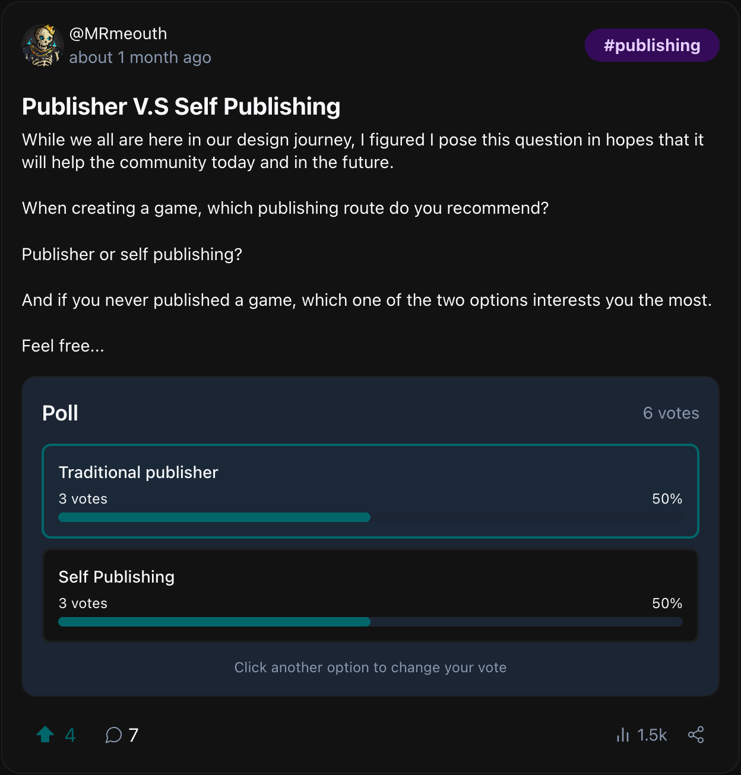Select the Traditional publisher poll option
Viewport: 741px width, 775px height.
point(370,473)
